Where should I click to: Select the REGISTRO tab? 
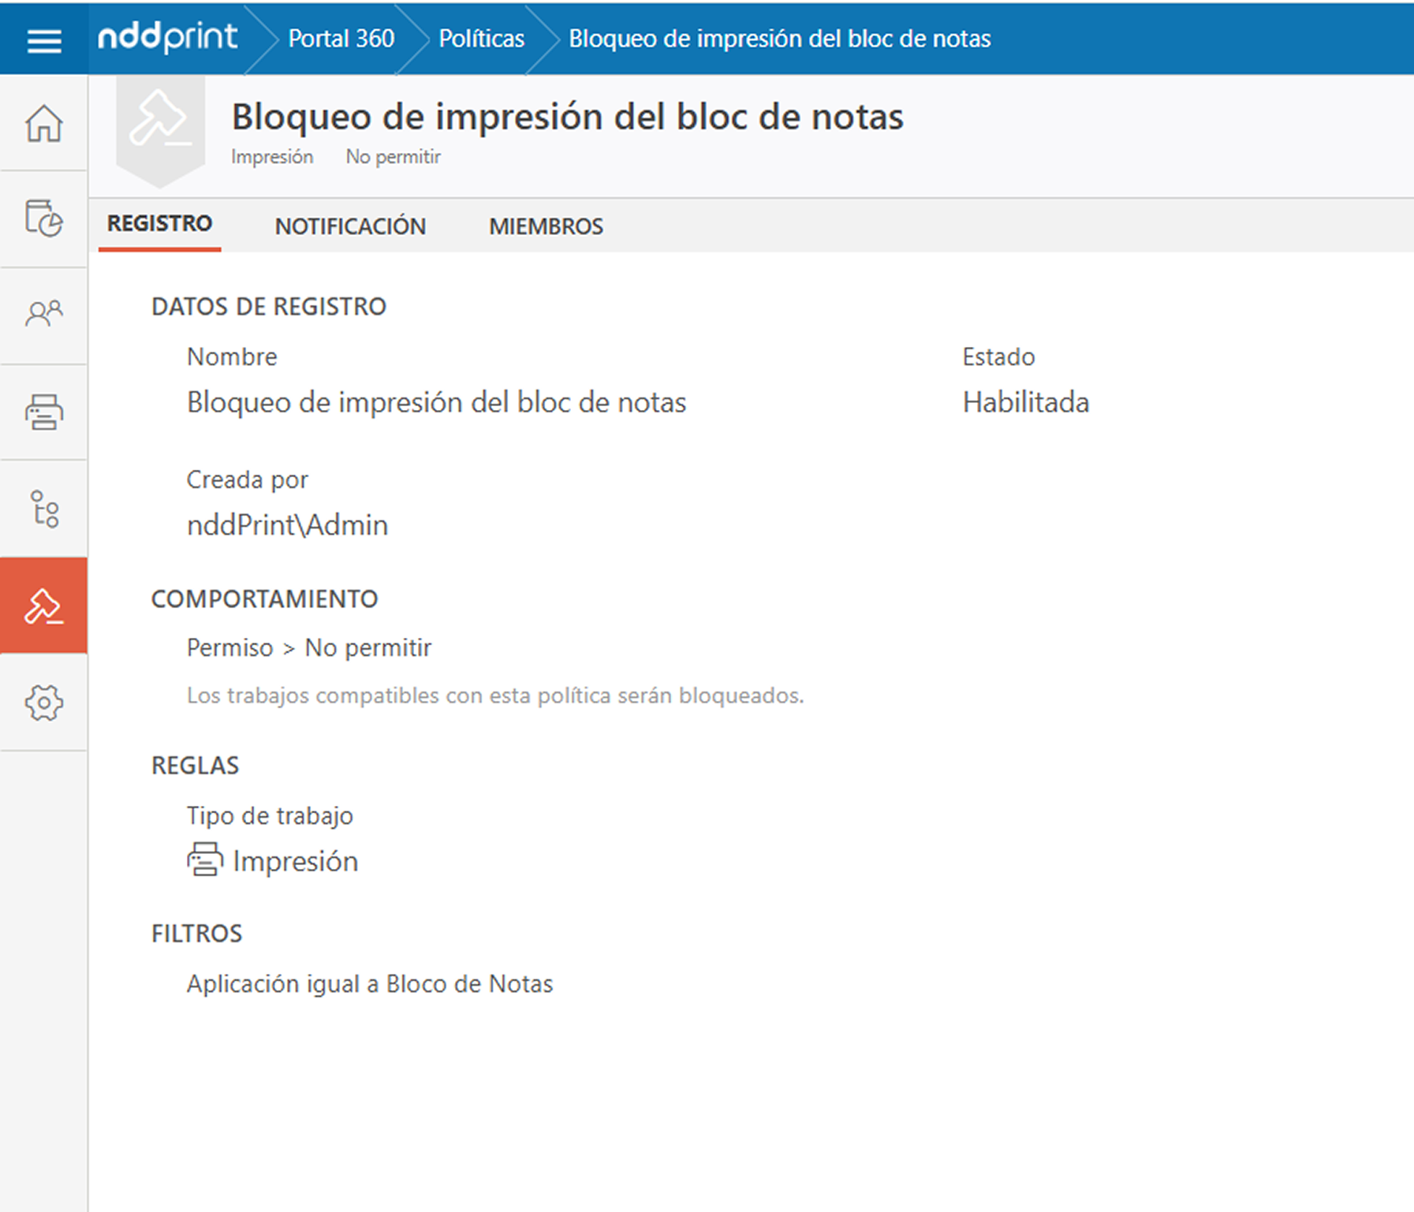159,223
